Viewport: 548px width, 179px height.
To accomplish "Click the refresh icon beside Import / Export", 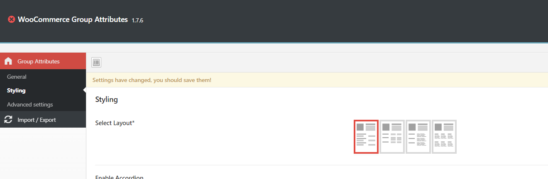I will tap(8, 120).
